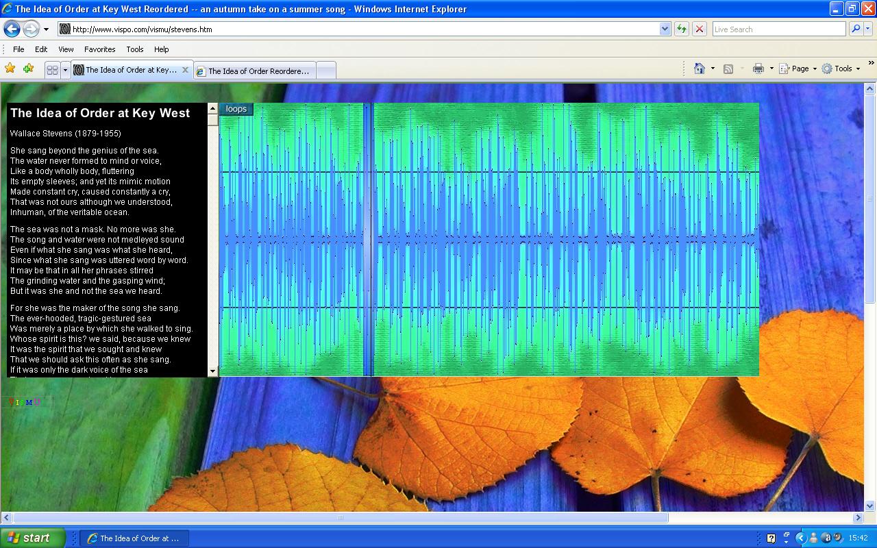
Task: Click the Home house icon
Action: pyautogui.click(x=700, y=68)
